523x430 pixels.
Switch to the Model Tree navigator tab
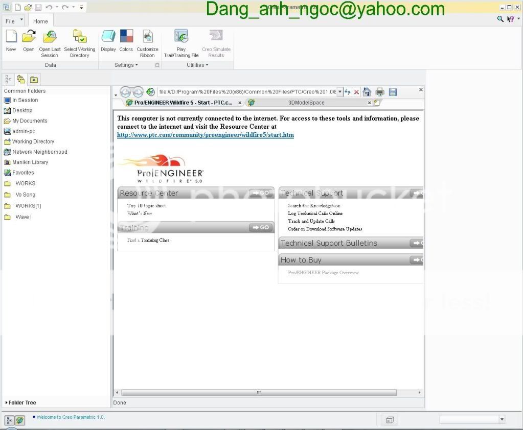click(8, 80)
